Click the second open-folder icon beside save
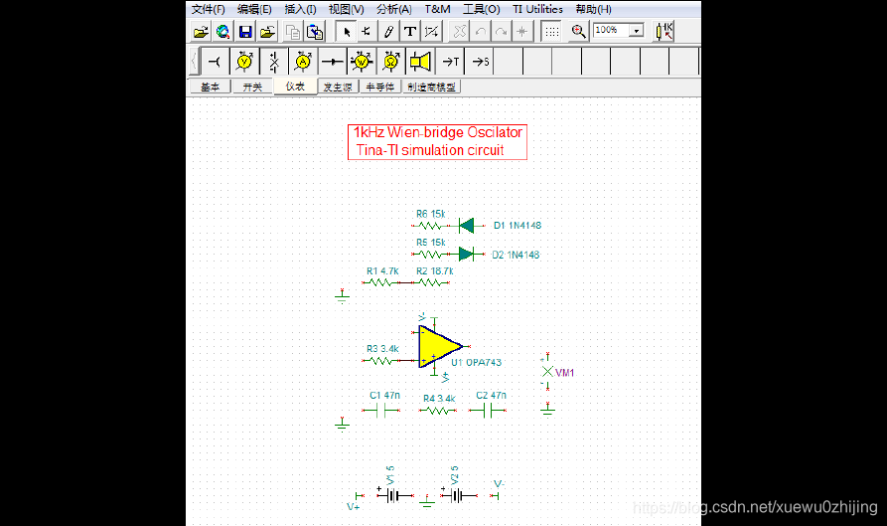The image size is (887, 526). (x=267, y=32)
